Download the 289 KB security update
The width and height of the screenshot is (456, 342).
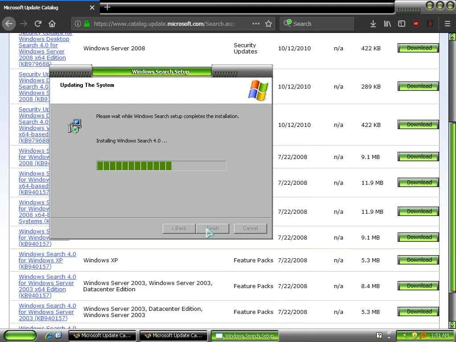click(x=418, y=86)
